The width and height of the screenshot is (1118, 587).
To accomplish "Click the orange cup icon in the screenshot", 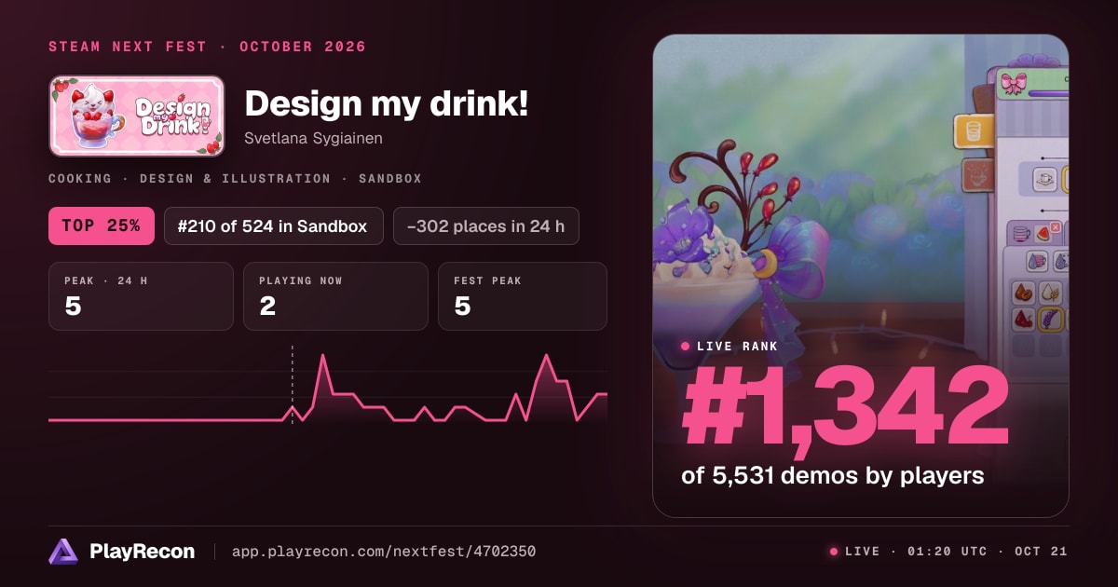I will (x=974, y=131).
